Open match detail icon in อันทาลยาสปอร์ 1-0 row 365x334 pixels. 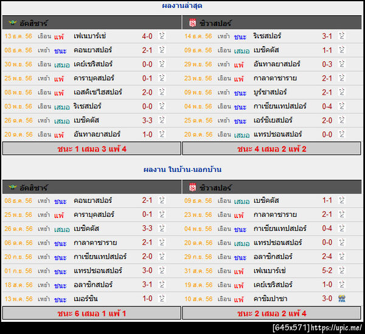162,134
